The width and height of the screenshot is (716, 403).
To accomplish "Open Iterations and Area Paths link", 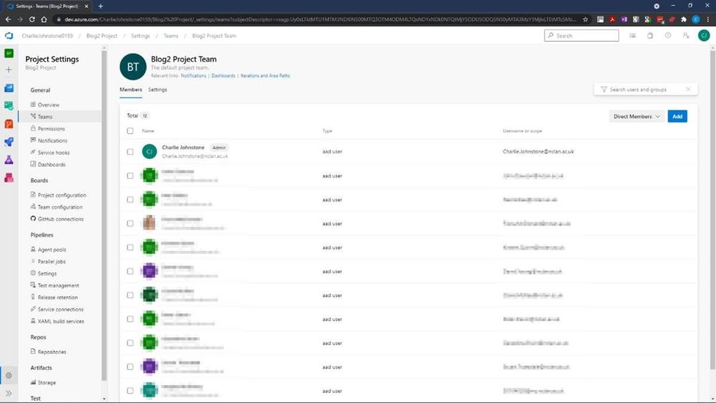I will (x=265, y=76).
